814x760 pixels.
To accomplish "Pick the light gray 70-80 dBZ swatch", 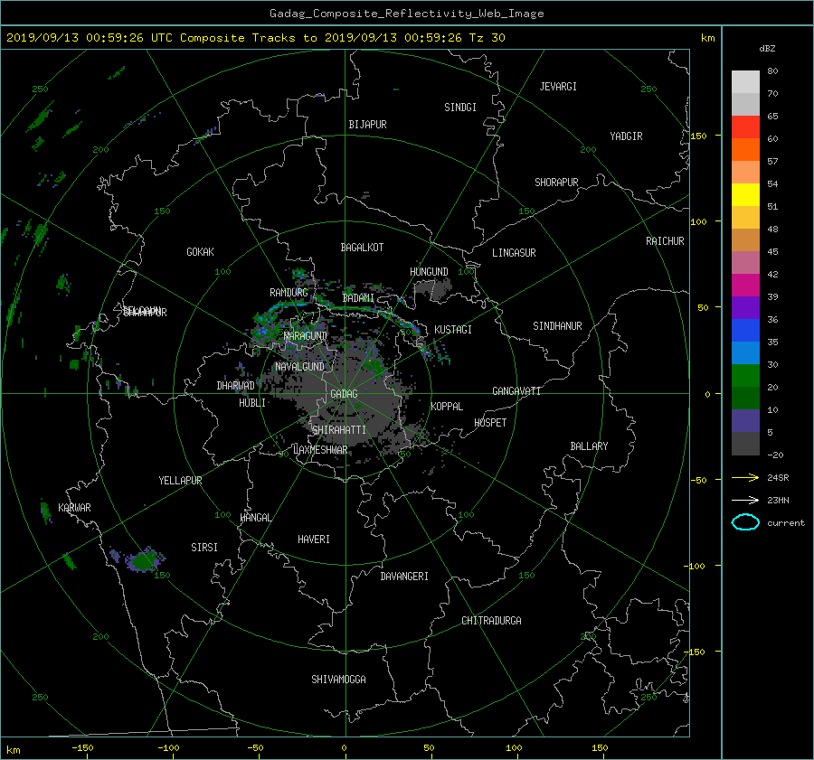I will coord(745,82).
